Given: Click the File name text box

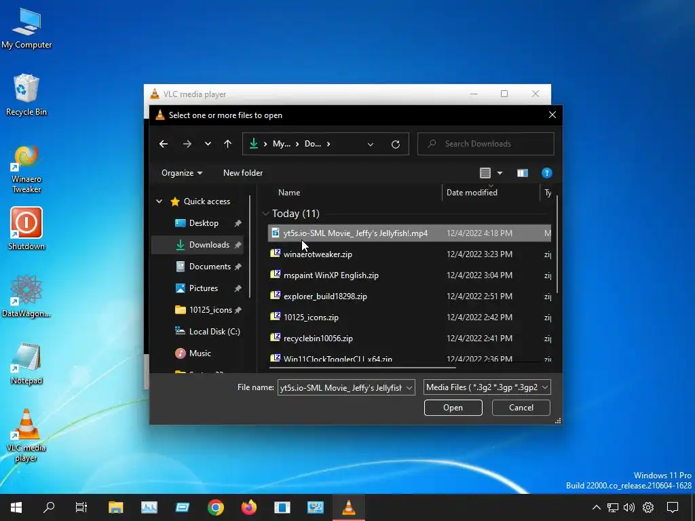Looking at the screenshot, I should [341, 387].
